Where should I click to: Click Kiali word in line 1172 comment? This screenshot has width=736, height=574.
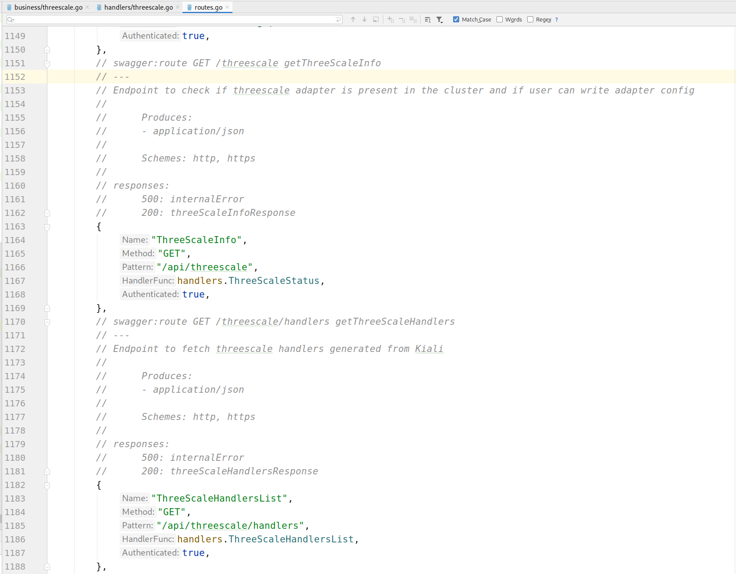429,349
